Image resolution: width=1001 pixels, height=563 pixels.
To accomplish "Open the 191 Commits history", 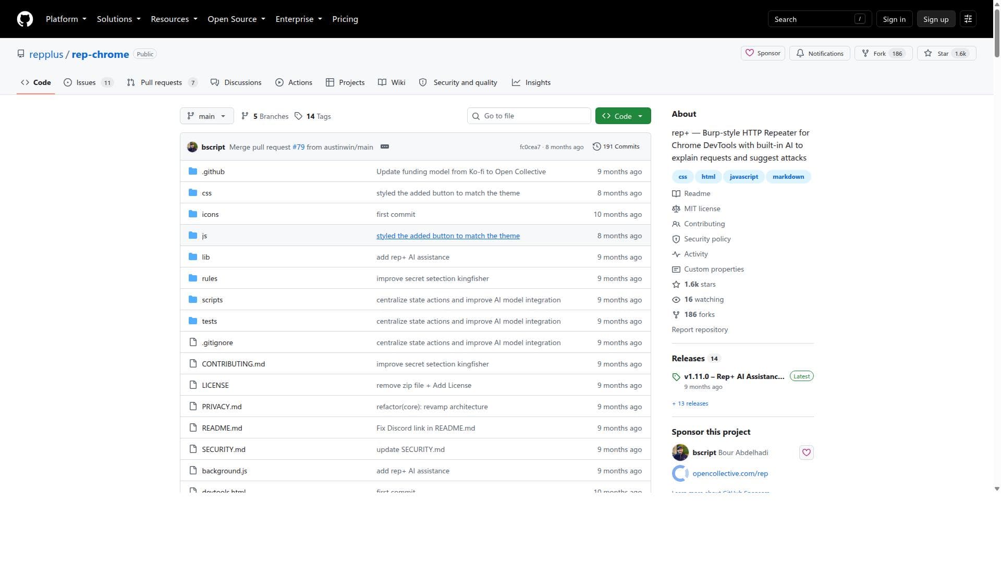I will 616,147.
